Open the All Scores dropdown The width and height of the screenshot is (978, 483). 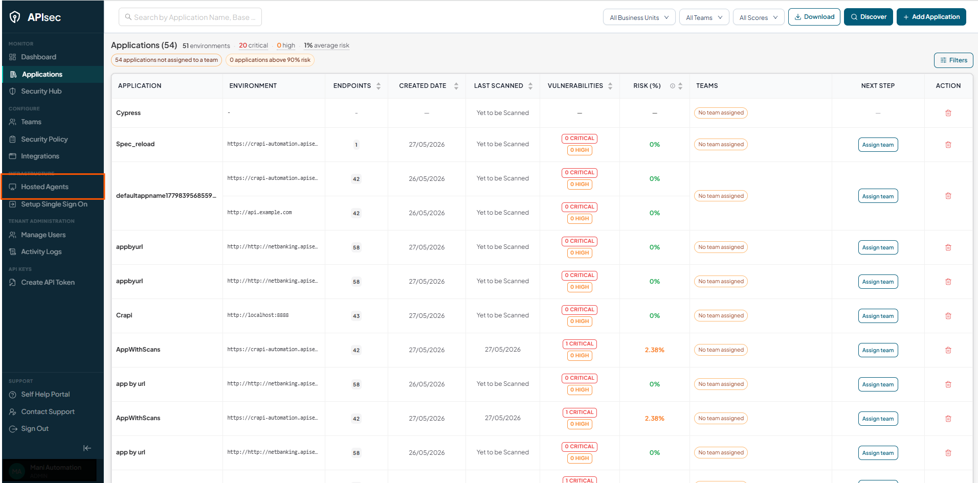(759, 17)
